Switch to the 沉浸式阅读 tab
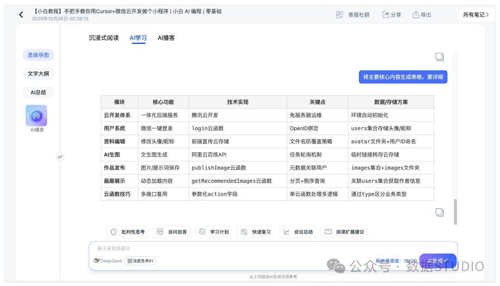This screenshot has width=500, height=286. [x=104, y=38]
